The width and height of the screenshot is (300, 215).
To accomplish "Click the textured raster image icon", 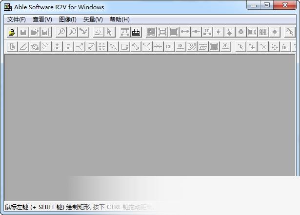I will (x=151, y=32).
